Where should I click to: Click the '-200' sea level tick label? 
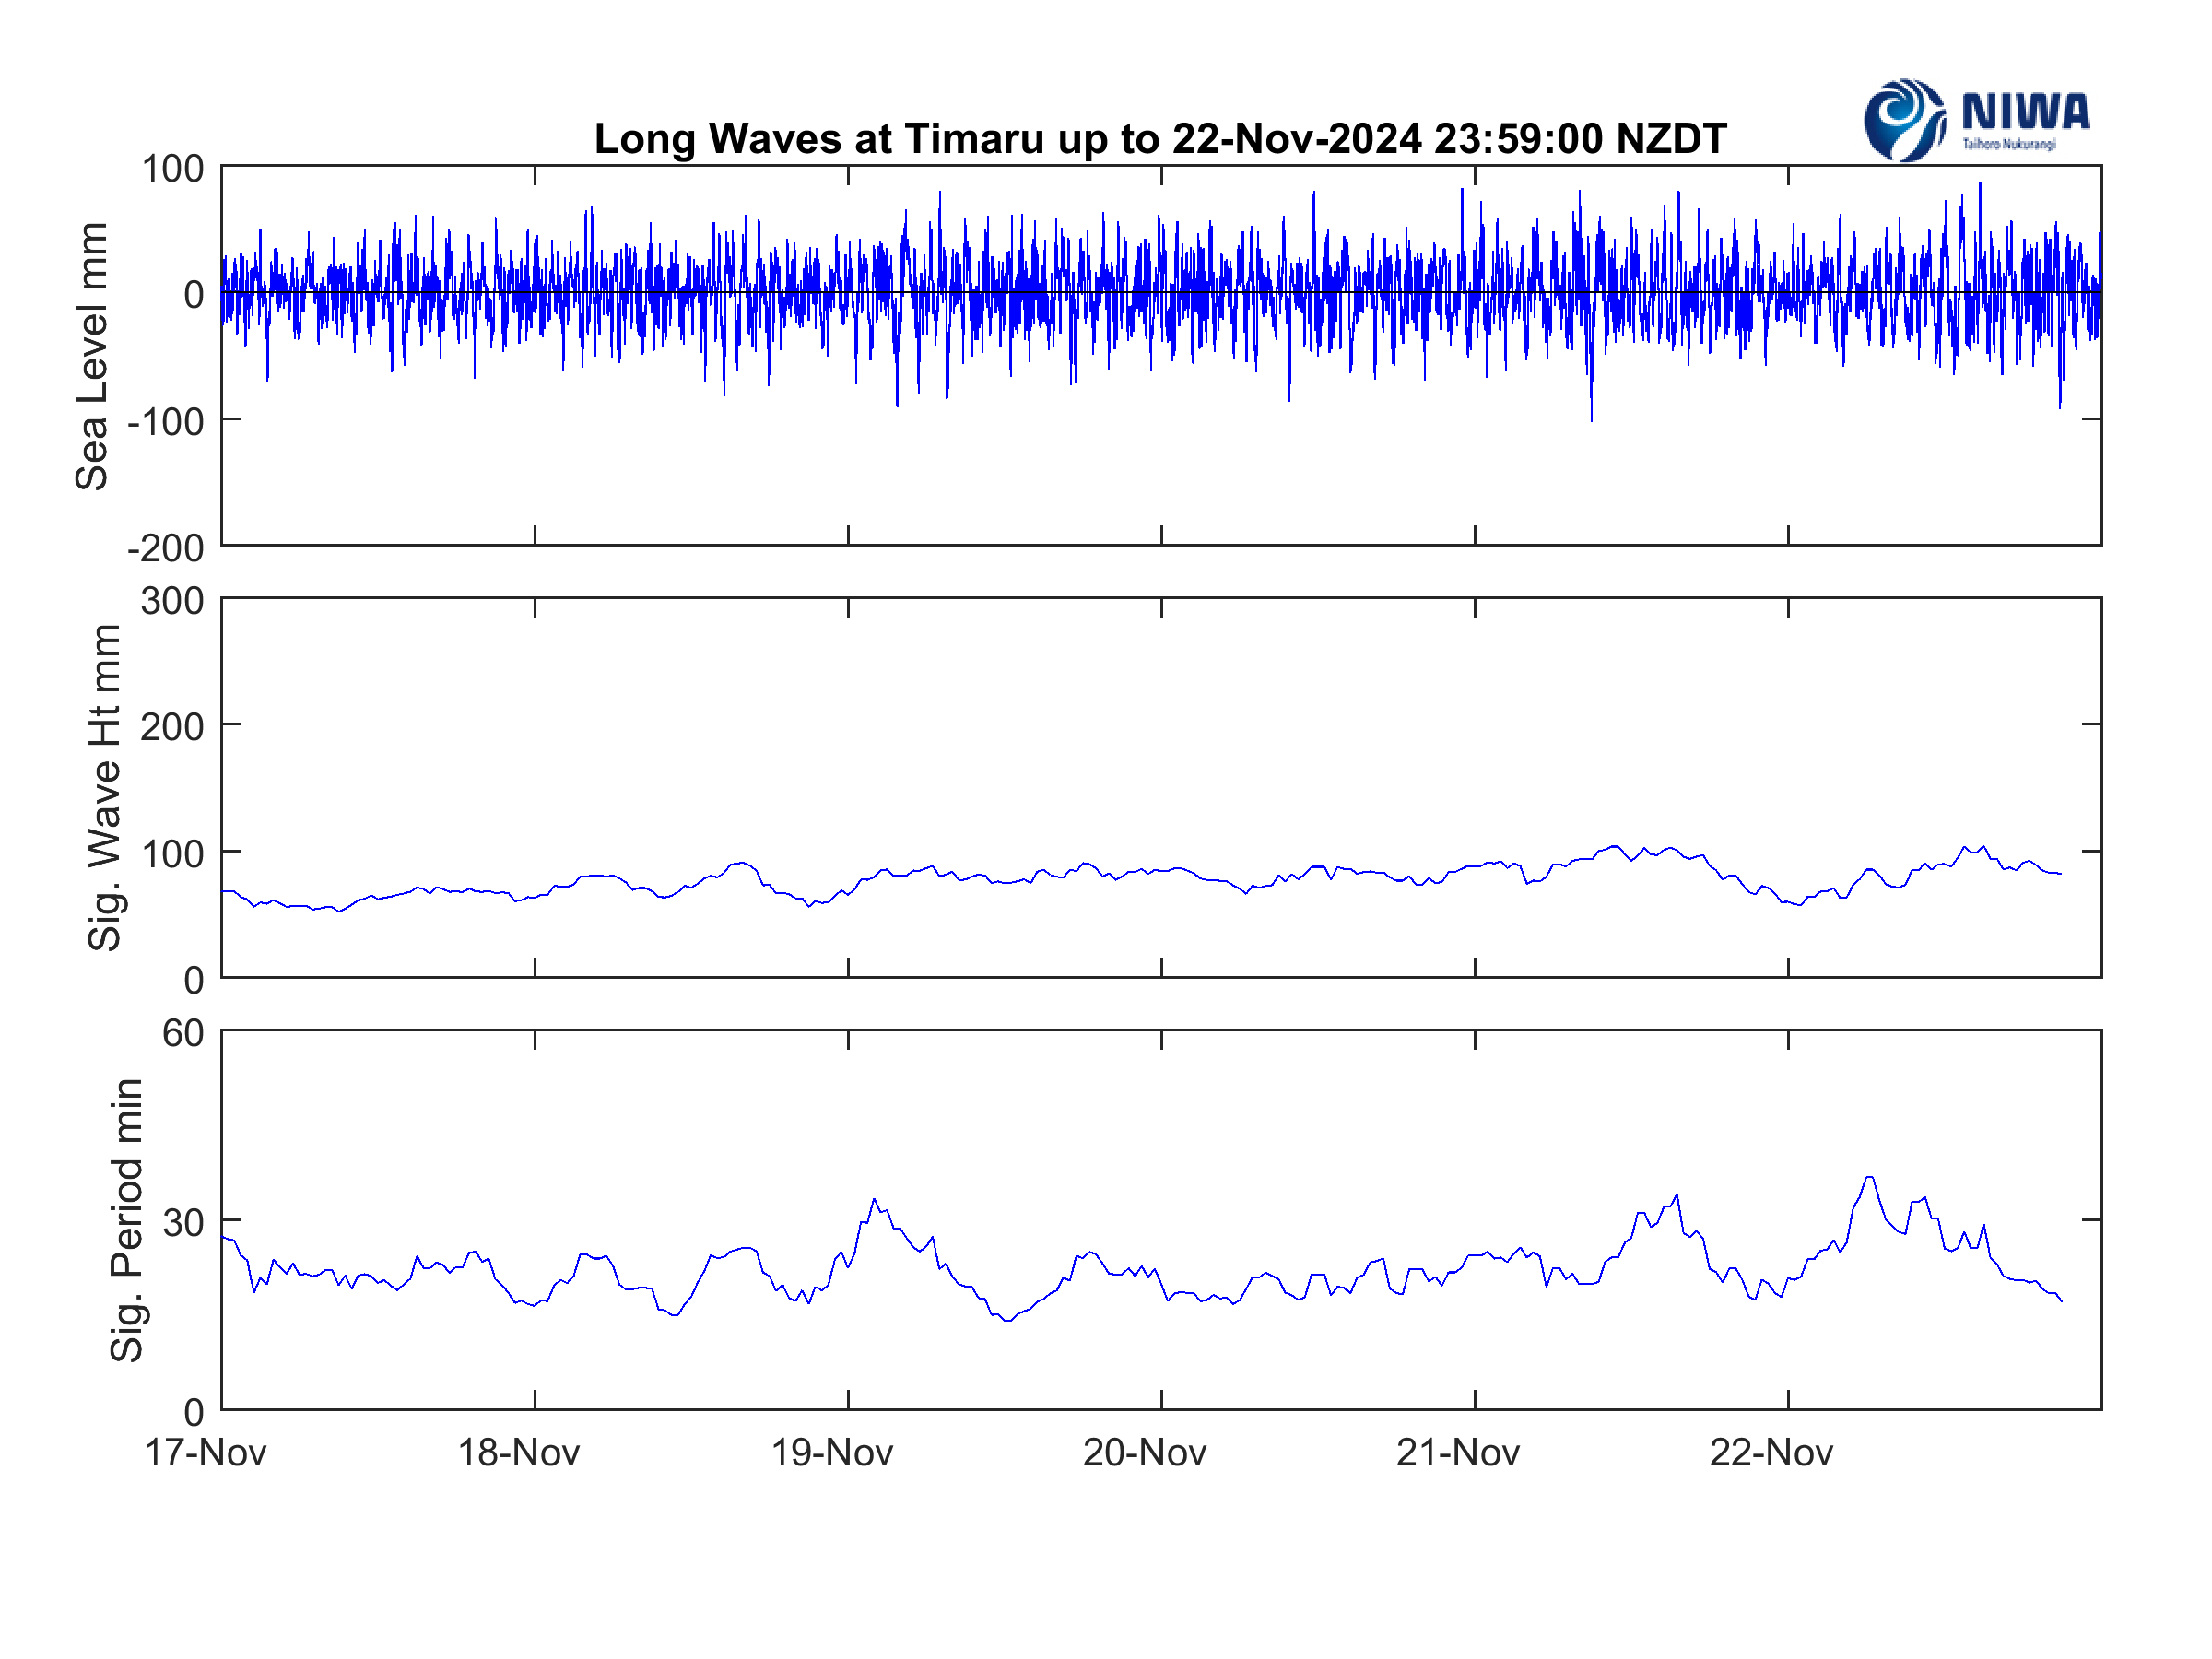(166, 548)
